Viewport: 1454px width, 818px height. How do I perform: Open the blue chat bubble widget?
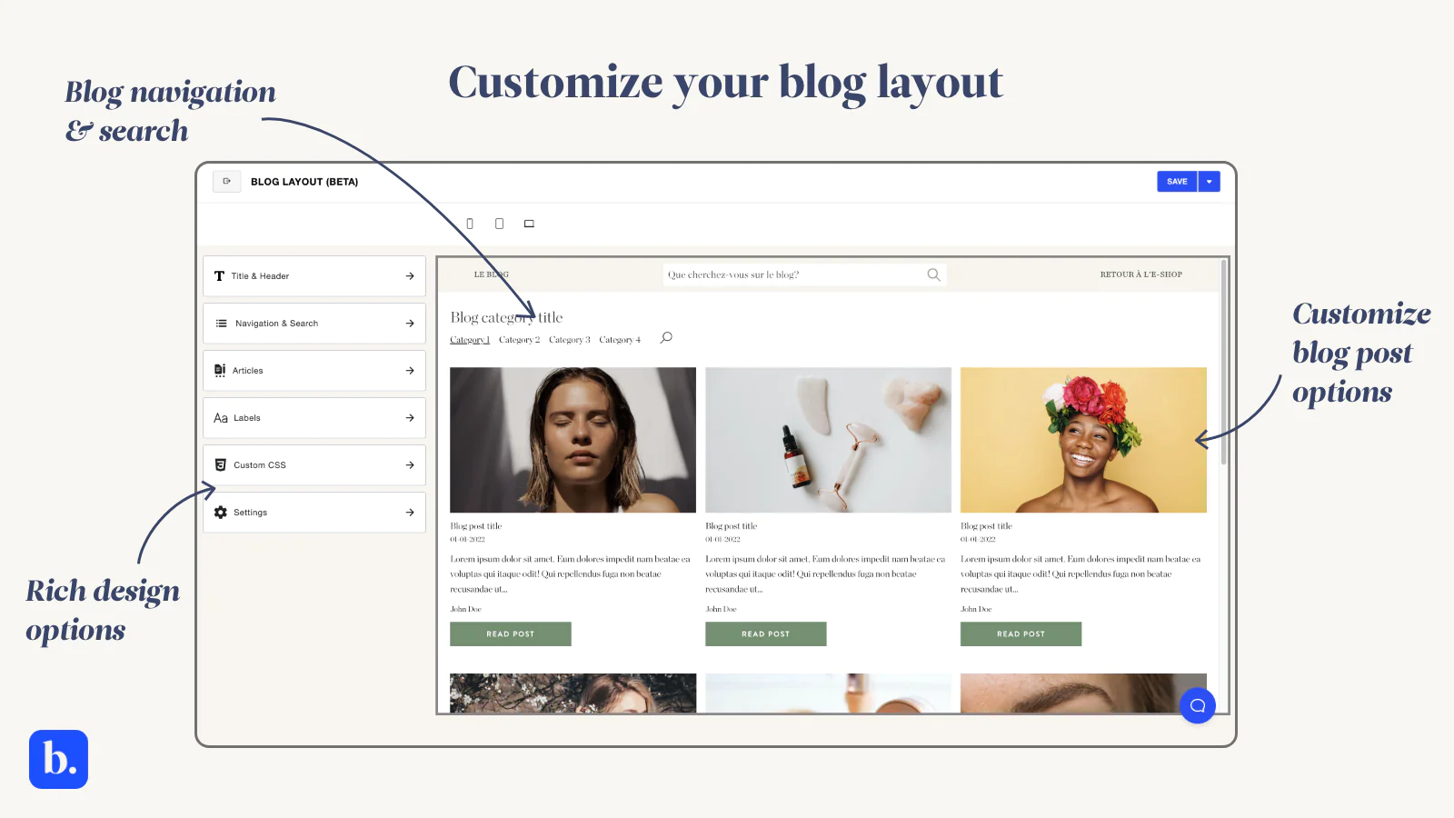click(x=1198, y=705)
